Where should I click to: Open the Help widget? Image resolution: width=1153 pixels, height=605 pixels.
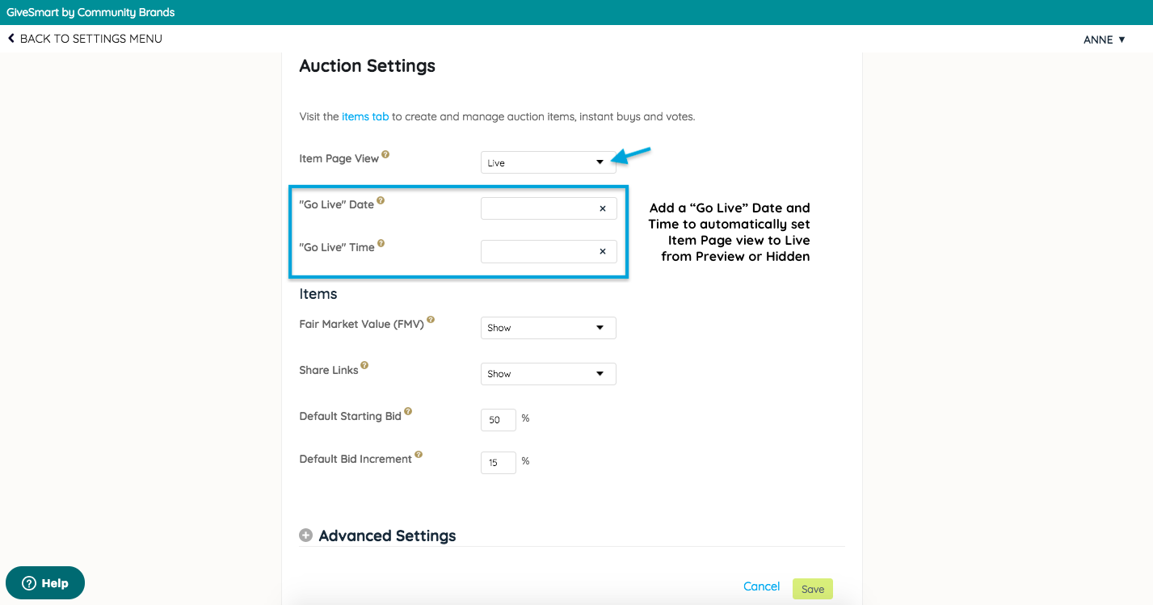45,583
